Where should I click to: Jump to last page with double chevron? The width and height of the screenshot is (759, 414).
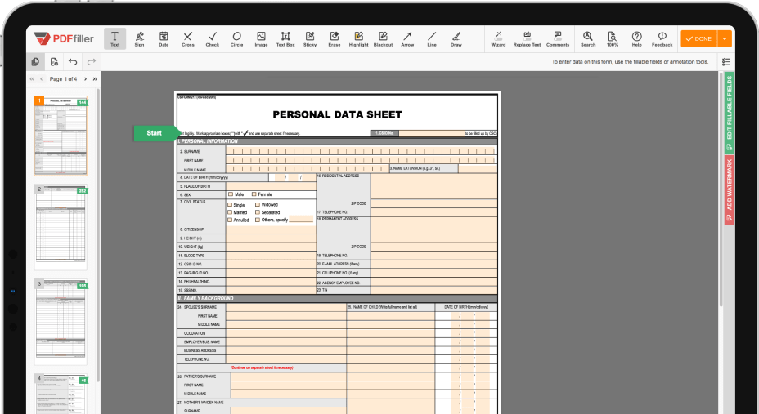point(95,79)
